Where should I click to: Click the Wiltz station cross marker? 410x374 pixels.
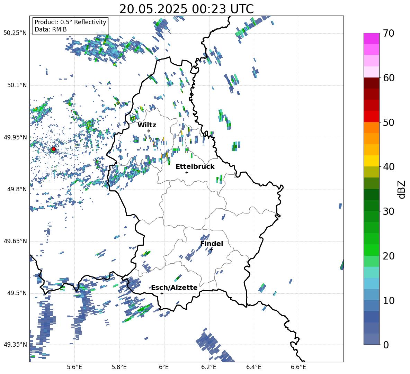pyautogui.click(x=149, y=131)
